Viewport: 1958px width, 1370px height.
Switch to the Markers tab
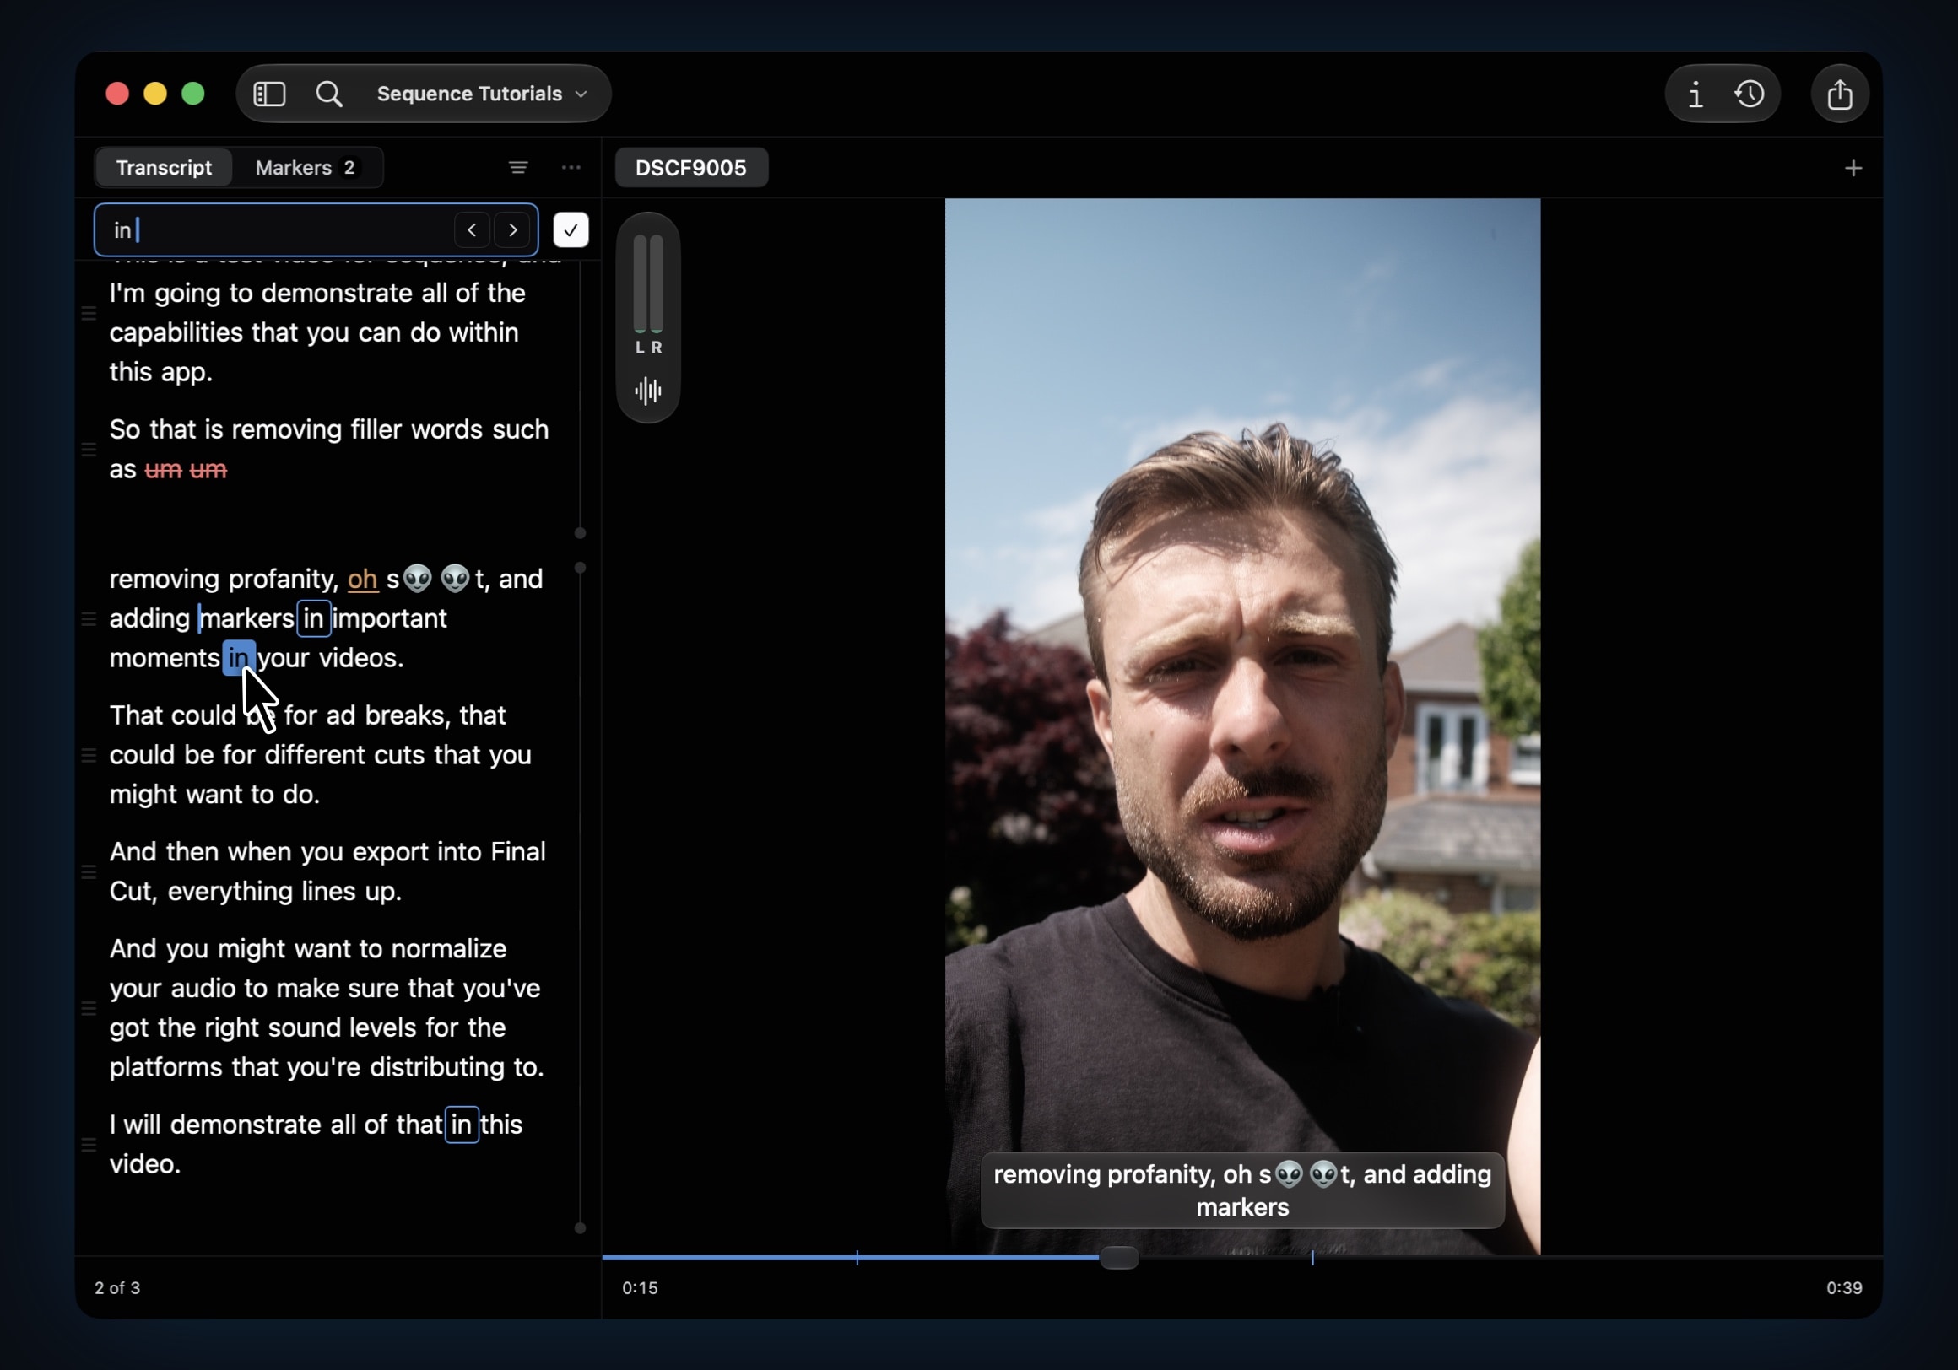(306, 167)
